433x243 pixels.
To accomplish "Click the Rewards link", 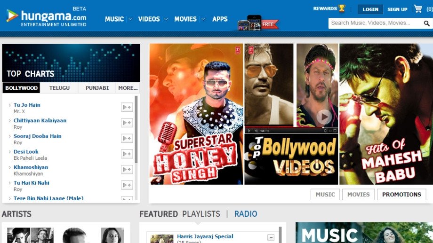I will pos(325,8).
